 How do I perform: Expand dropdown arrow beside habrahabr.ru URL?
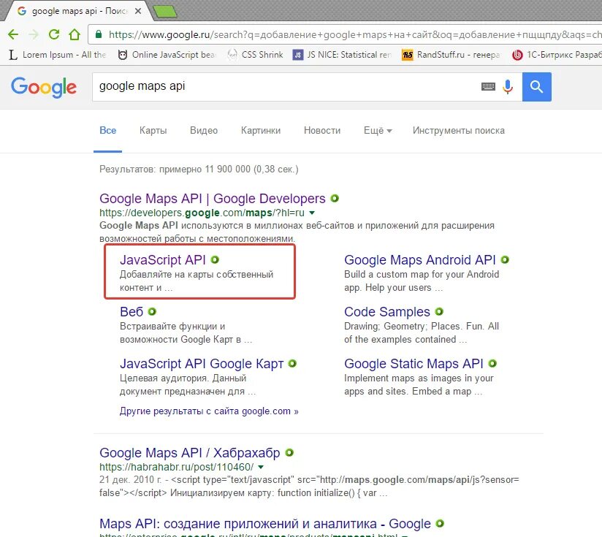click(x=261, y=467)
